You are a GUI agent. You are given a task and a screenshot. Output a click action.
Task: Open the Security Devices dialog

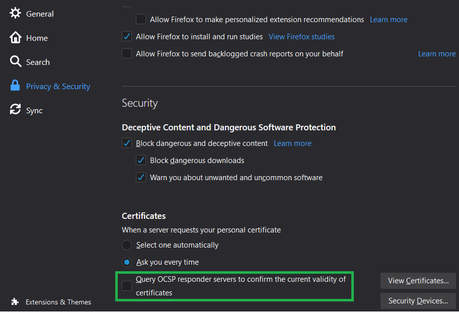(418, 301)
